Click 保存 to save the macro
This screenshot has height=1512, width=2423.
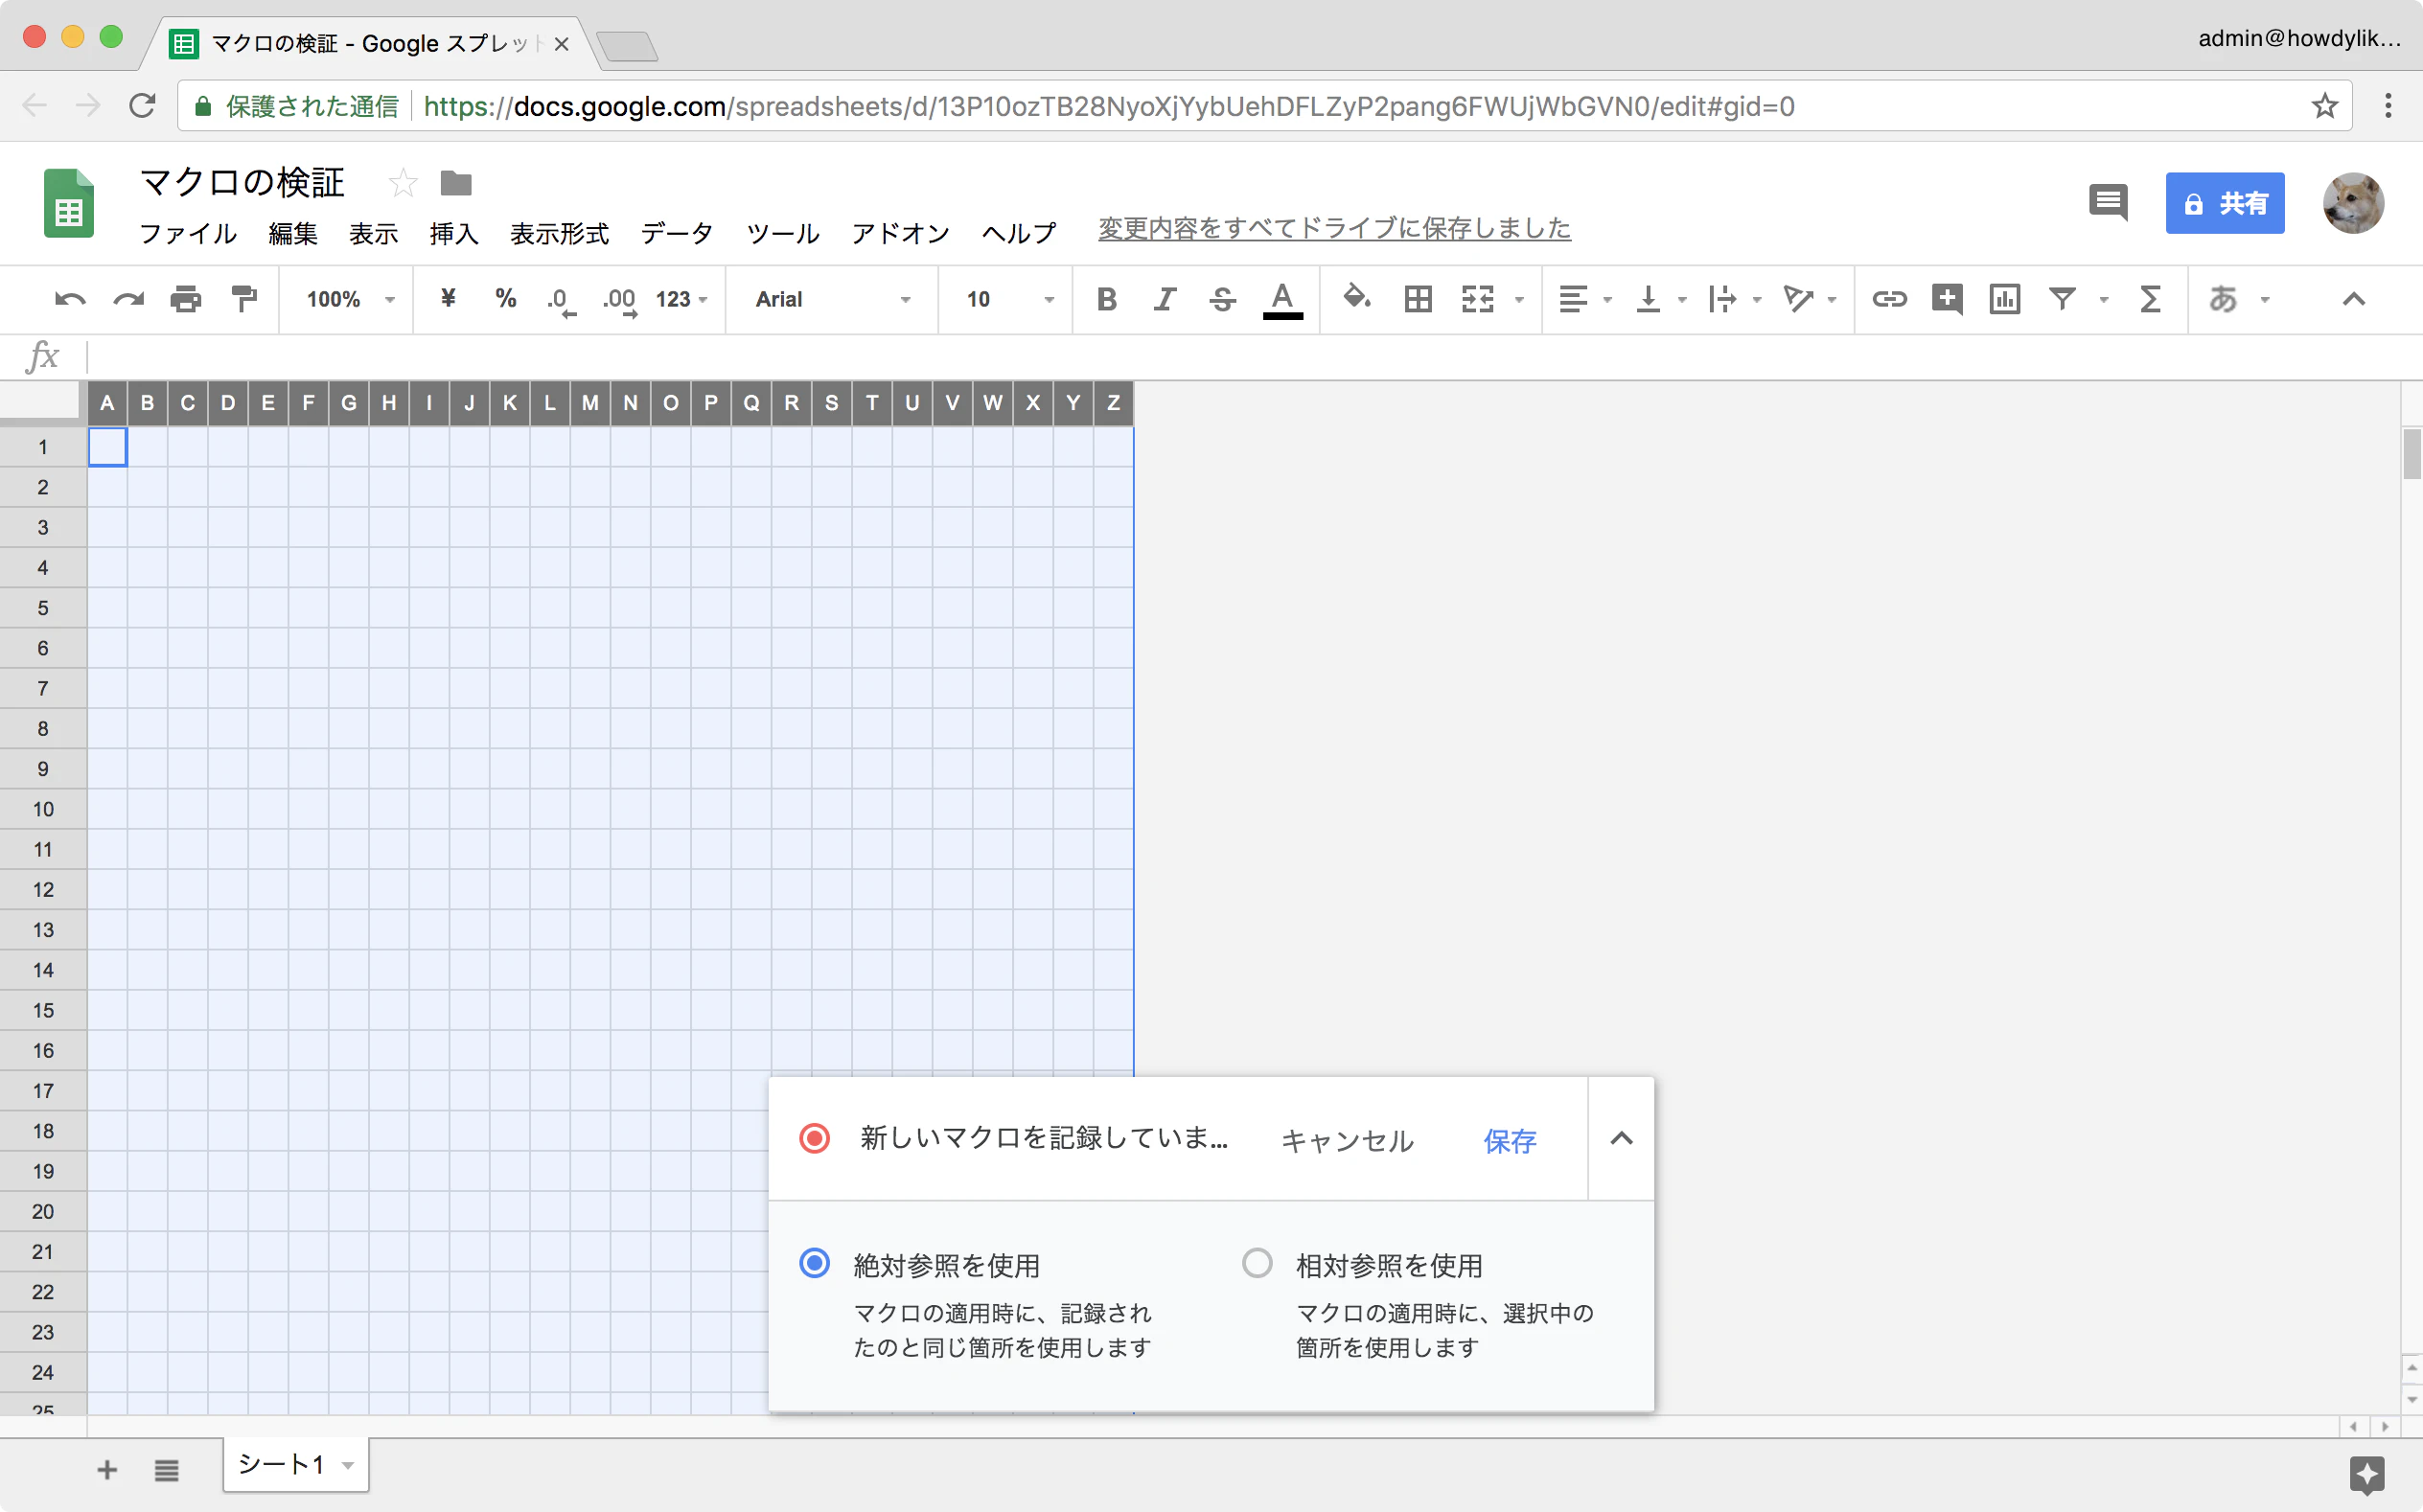pos(1509,1140)
